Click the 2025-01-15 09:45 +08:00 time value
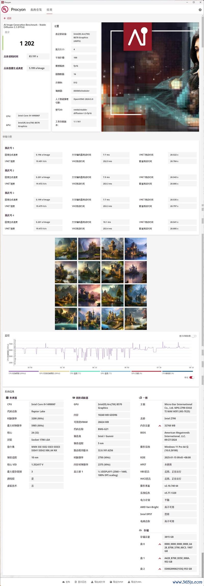 pos(179,457)
